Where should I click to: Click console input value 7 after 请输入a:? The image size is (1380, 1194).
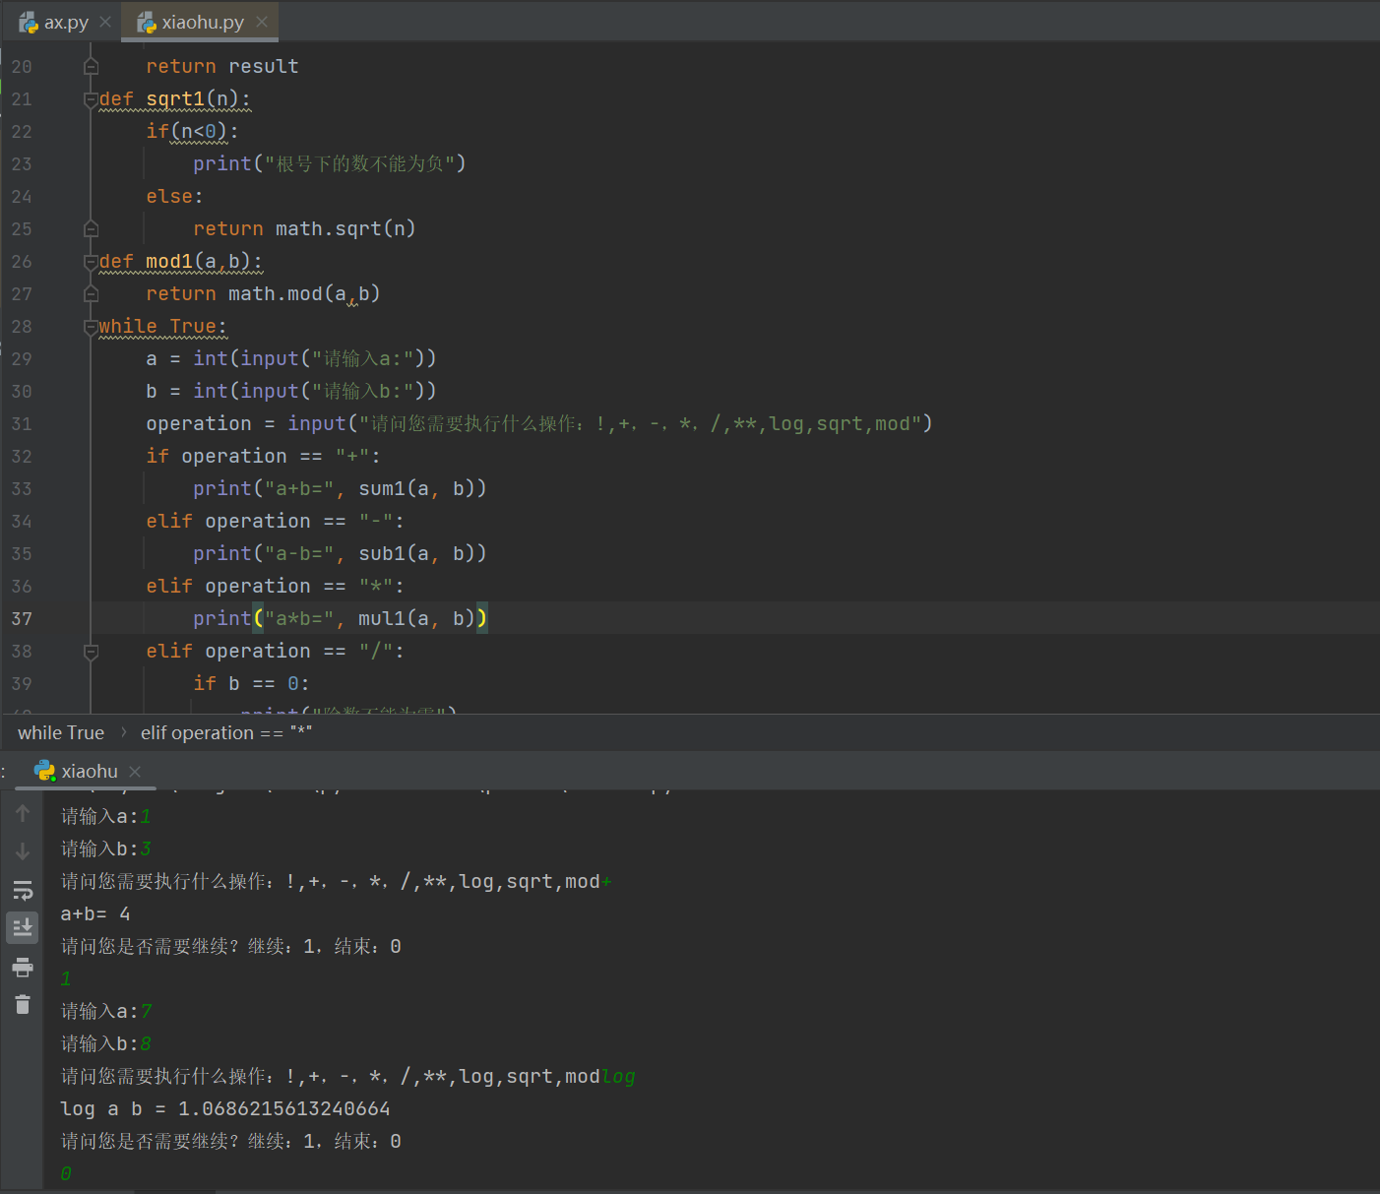[146, 1011]
